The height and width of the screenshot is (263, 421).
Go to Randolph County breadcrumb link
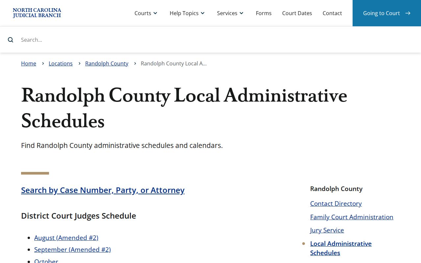point(107,63)
